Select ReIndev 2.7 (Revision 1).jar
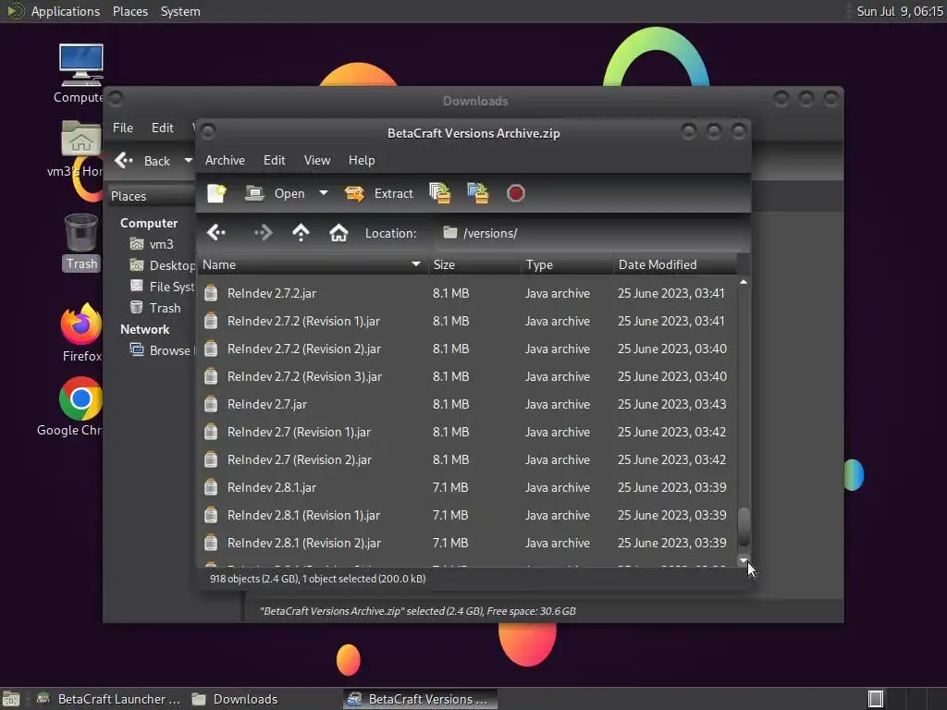Image resolution: width=947 pixels, height=710 pixels. [467, 433]
